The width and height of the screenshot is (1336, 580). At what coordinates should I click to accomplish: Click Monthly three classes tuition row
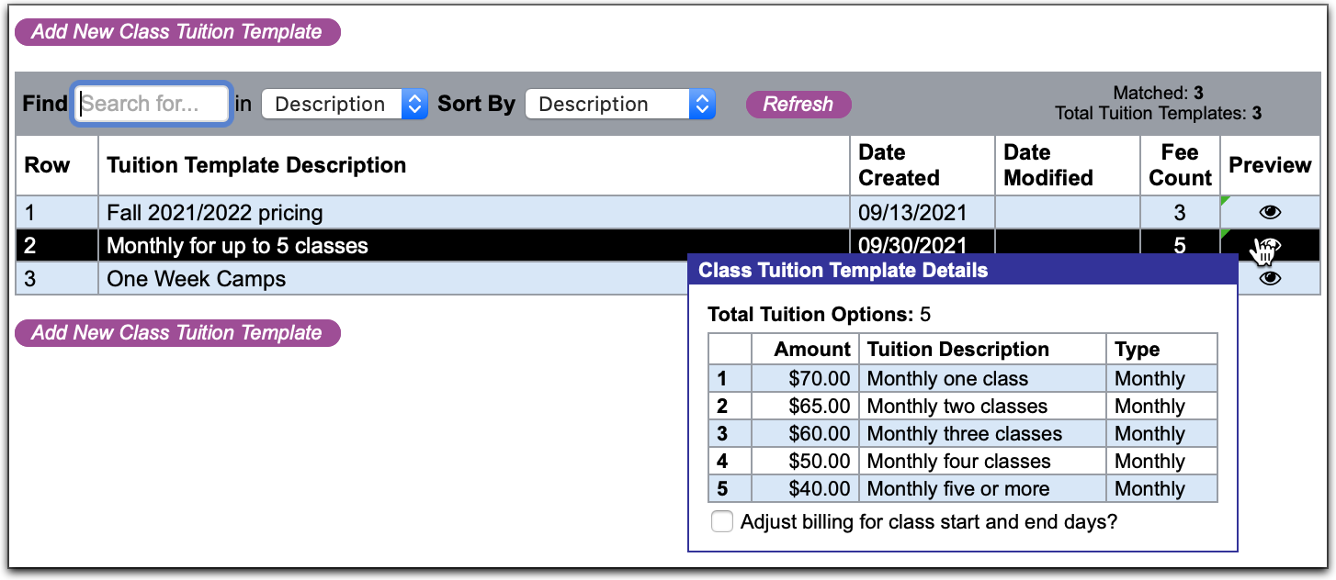[964, 434]
